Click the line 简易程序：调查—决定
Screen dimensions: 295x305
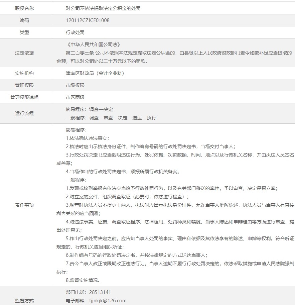(89, 109)
